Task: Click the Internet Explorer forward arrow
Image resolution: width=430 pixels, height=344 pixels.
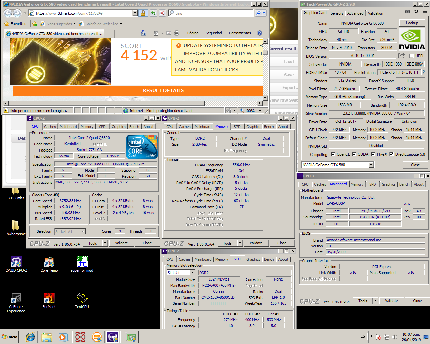Action: [x=17, y=13]
